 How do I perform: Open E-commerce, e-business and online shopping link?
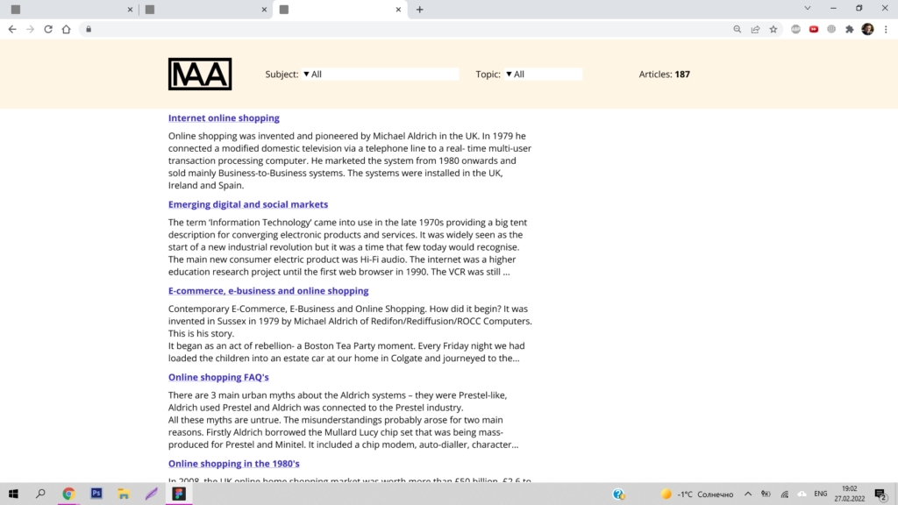pyautogui.click(x=268, y=291)
